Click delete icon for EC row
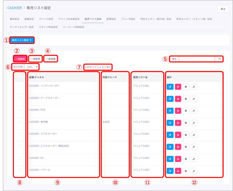This screenshot has width=233, height=191. tap(178, 159)
